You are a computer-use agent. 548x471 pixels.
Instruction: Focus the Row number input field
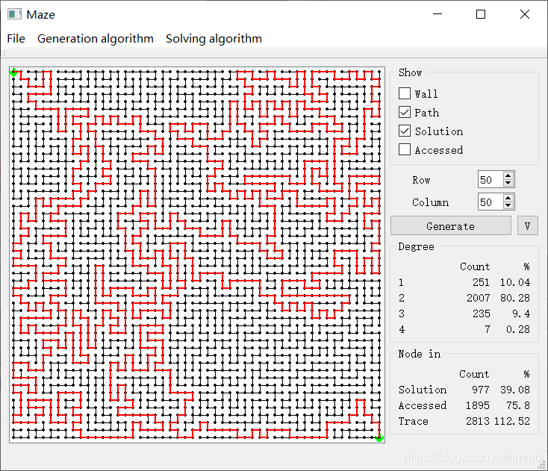[x=491, y=180]
